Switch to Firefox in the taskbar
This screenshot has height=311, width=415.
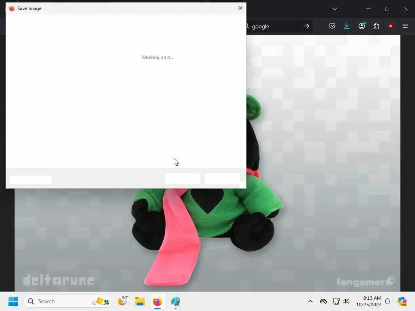click(158, 301)
